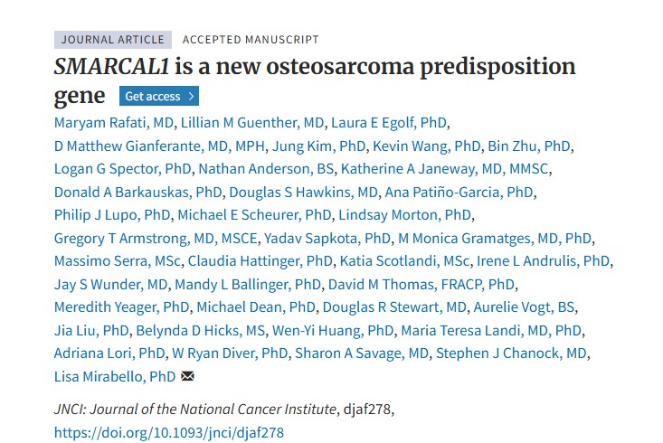Open the doi.org/10.1093/jnci/djaf278 link

point(169,432)
